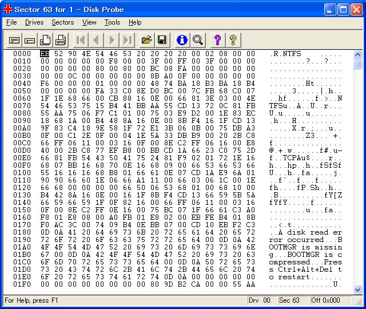Click the 'Sec 63' status bar field
Screen dimensions: 366x309
click(x=292, y=300)
